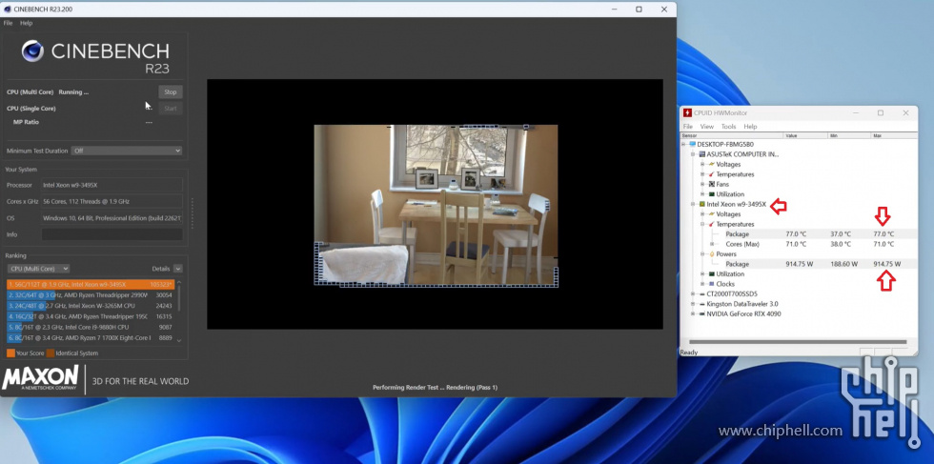This screenshot has width=934, height=464.
Task: Click the CT2000T700SSD5 drive icon
Action: [x=701, y=294]
